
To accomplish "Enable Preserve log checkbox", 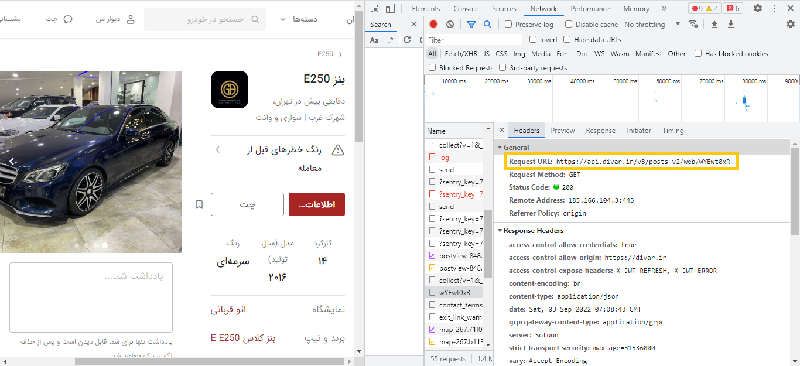I will [x=508, y=24].
